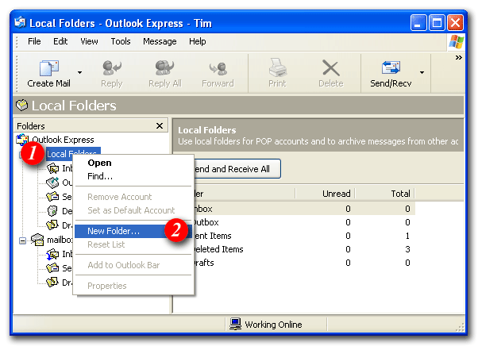Click the Print toolbar icon
The width and height of the screenshot is (478, 346).
tap(277, 69)
